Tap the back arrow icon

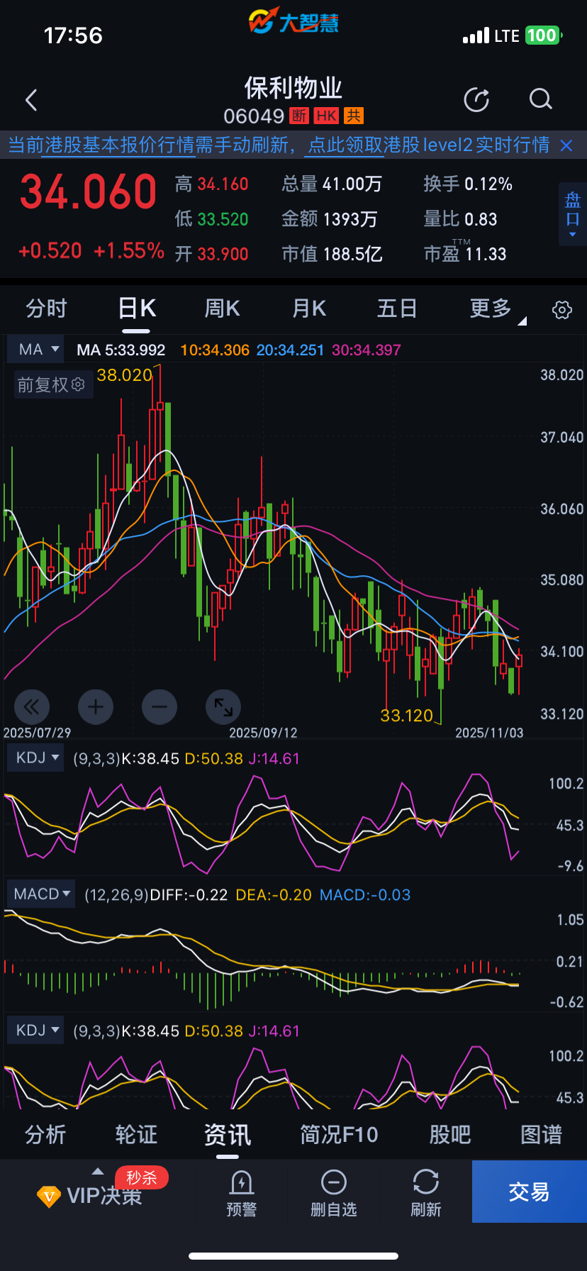(x=31, y=100)
